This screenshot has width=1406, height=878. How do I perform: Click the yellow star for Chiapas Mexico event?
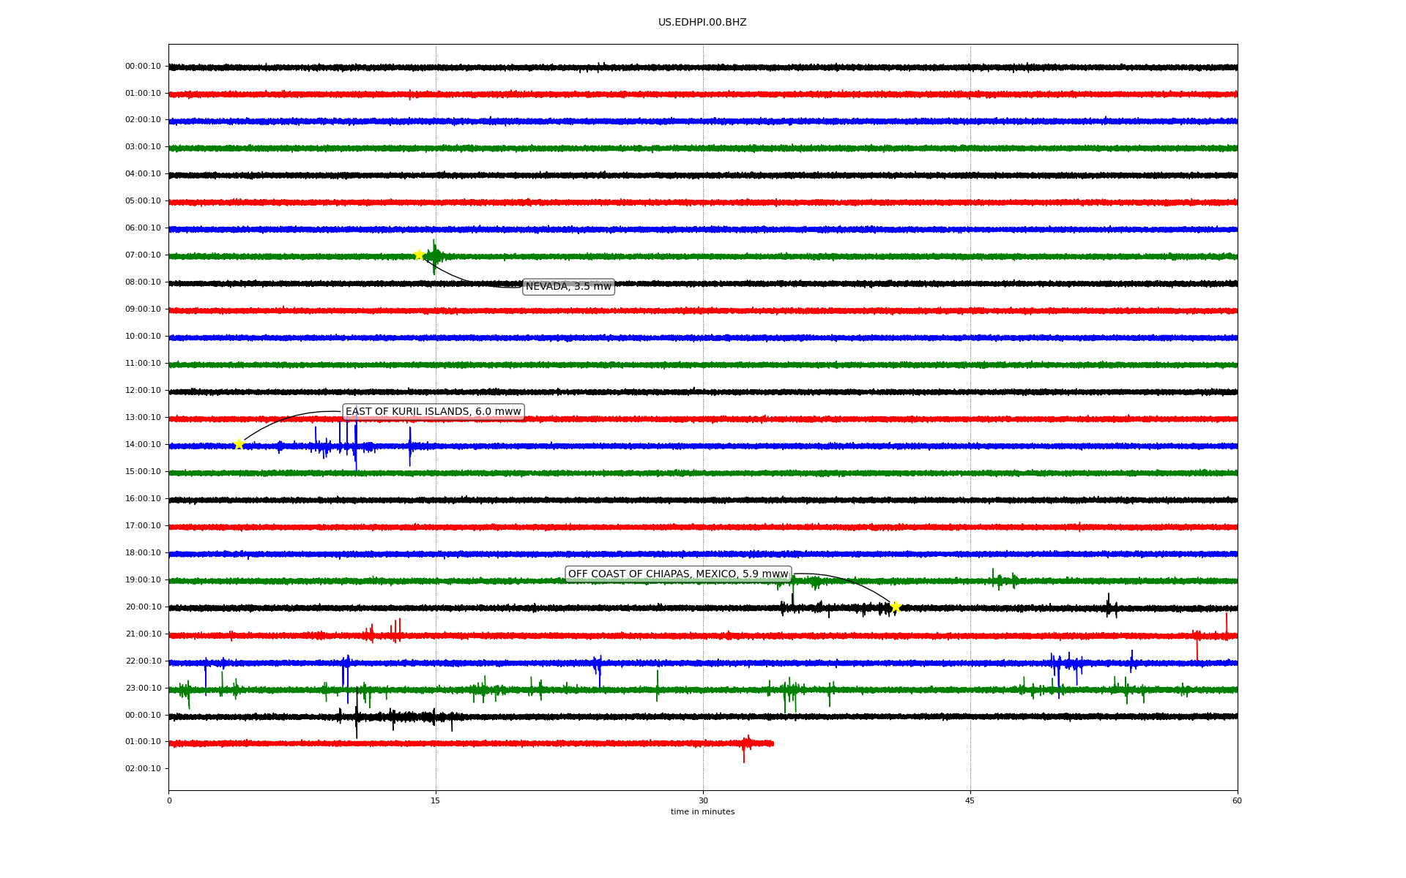[x=895, y=607]
